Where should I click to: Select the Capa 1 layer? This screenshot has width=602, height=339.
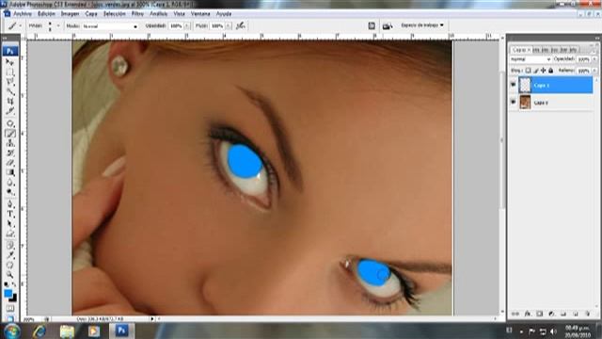(x=555, y=85)
